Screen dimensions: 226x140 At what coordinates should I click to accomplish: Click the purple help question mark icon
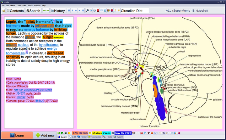pyautogui.click(x=112, y=11)
